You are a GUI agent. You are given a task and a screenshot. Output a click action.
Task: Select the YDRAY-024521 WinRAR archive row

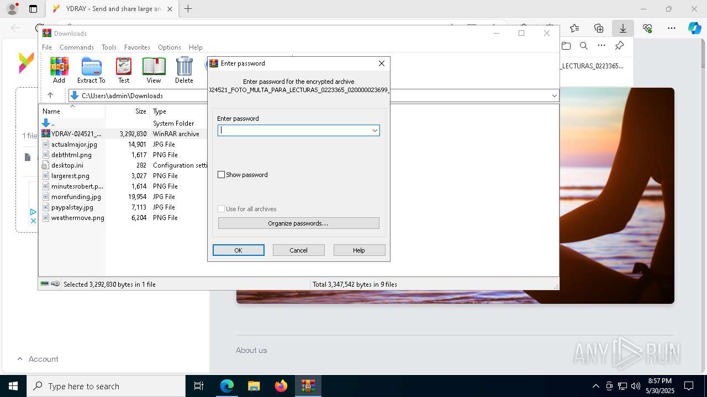coord(123,133)
